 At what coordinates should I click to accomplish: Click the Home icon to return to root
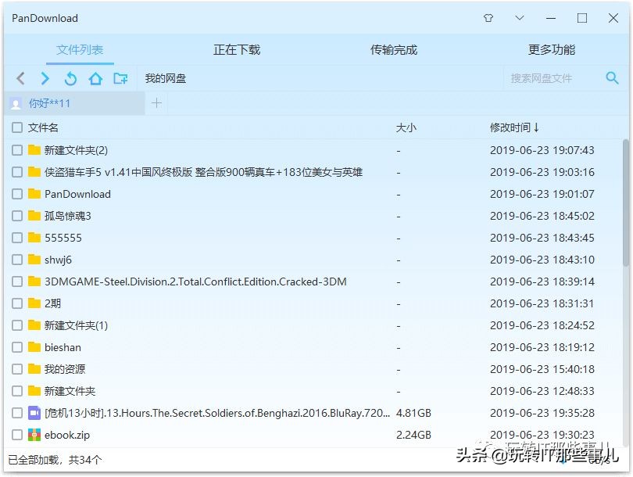coord(95,78)
